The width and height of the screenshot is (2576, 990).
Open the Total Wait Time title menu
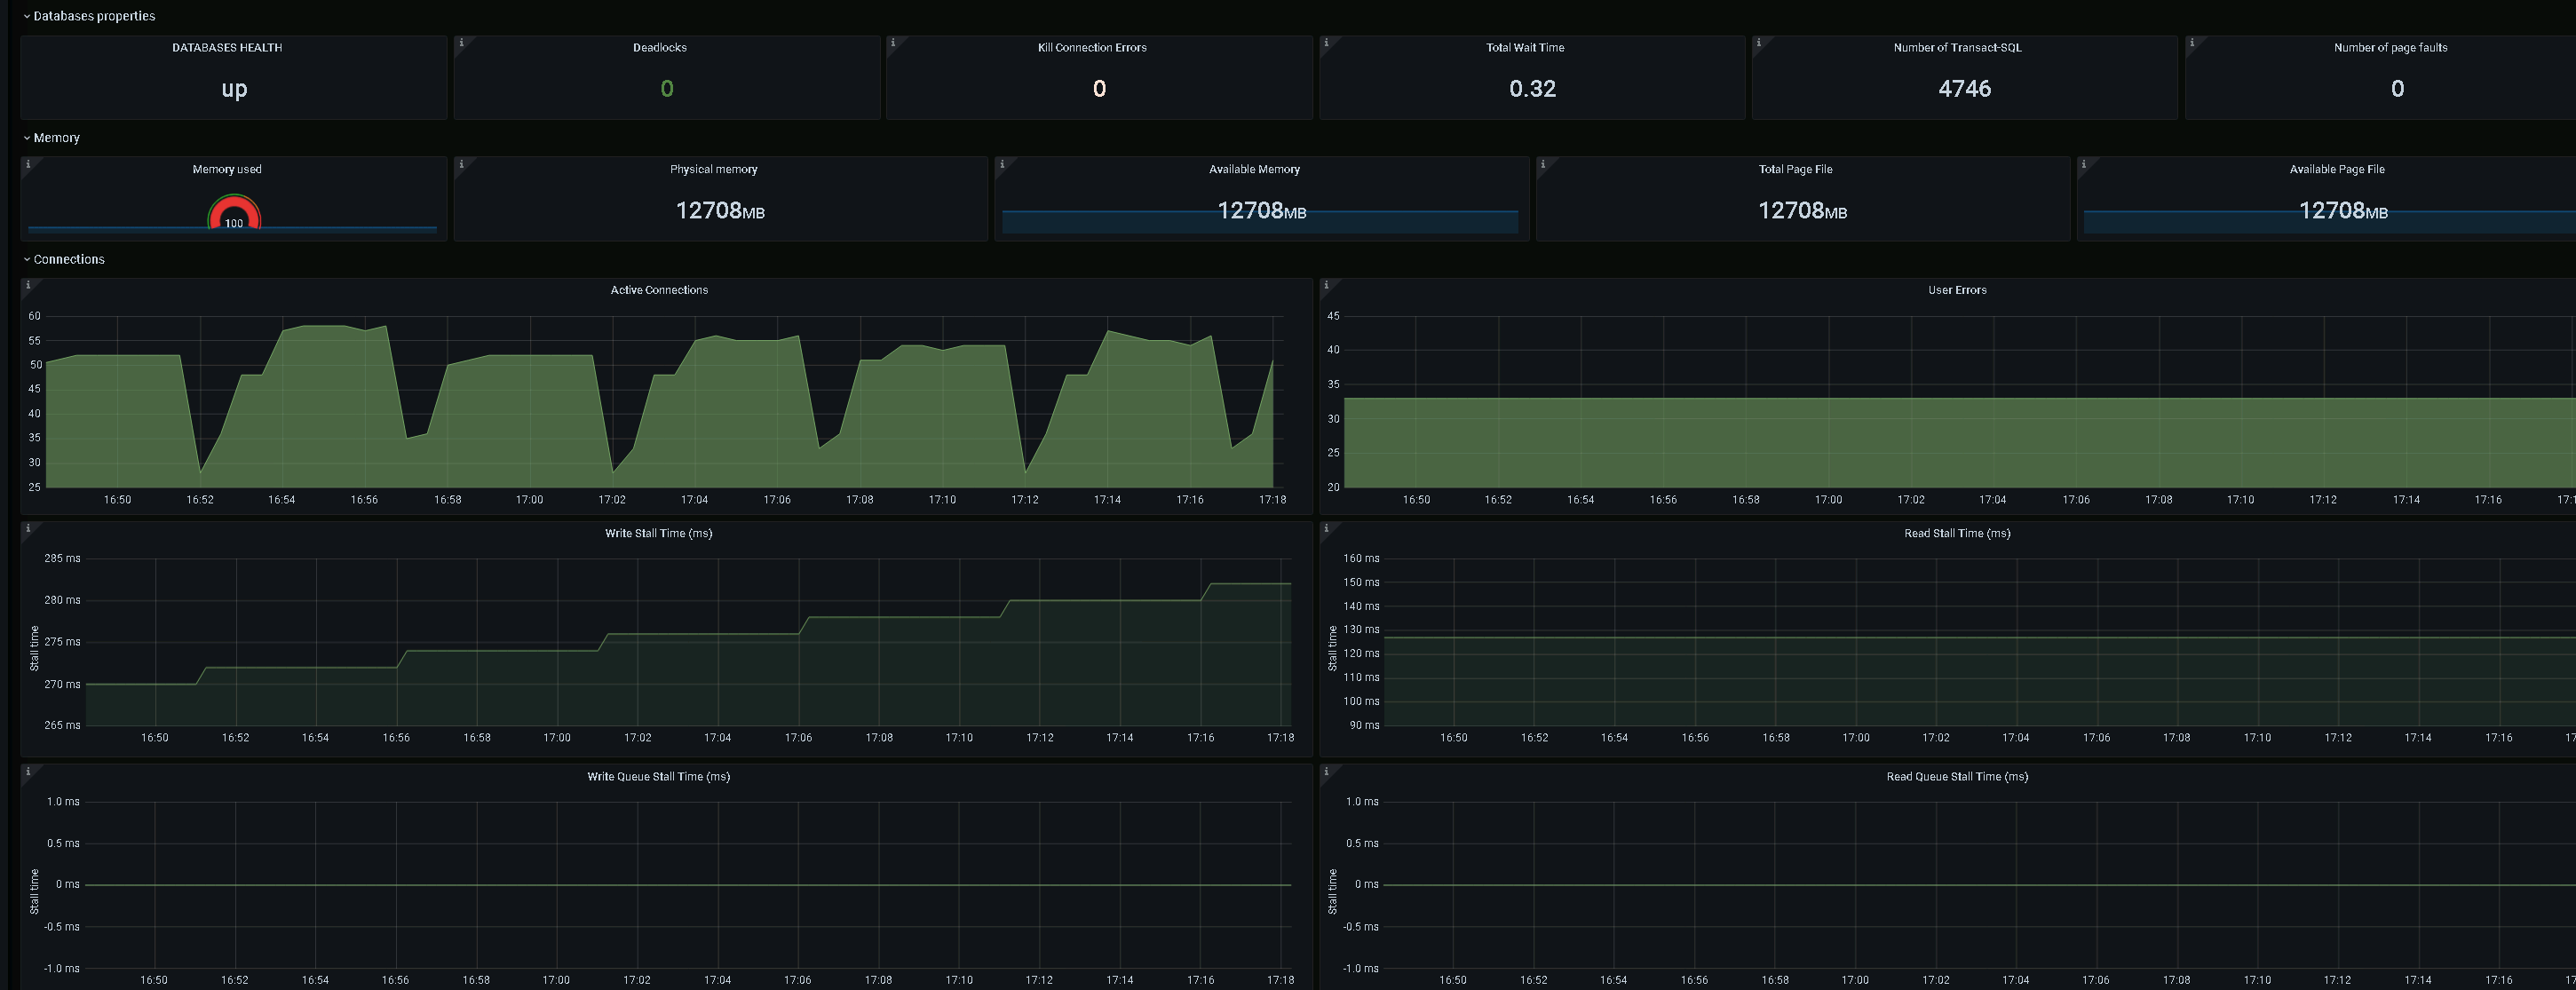tap(1525, 47)
